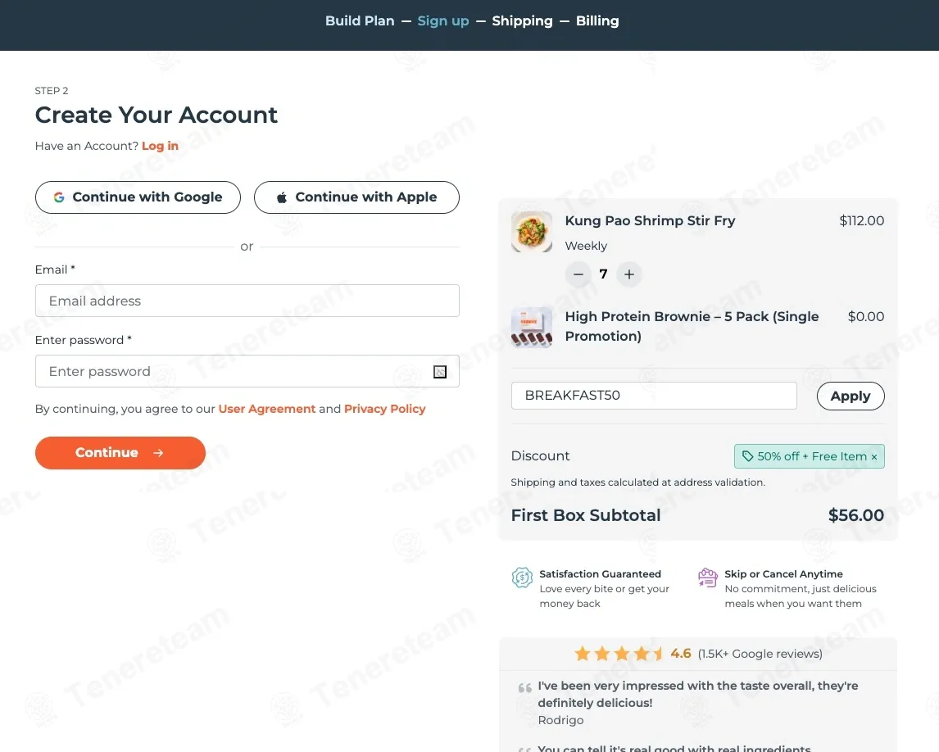View Kung Pao Shrimp Stir Fry thumbnail

pyautogui.click(x=532, y=232)
